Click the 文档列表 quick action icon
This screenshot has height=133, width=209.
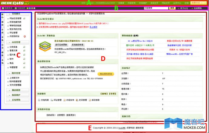[x=39, y=100]
